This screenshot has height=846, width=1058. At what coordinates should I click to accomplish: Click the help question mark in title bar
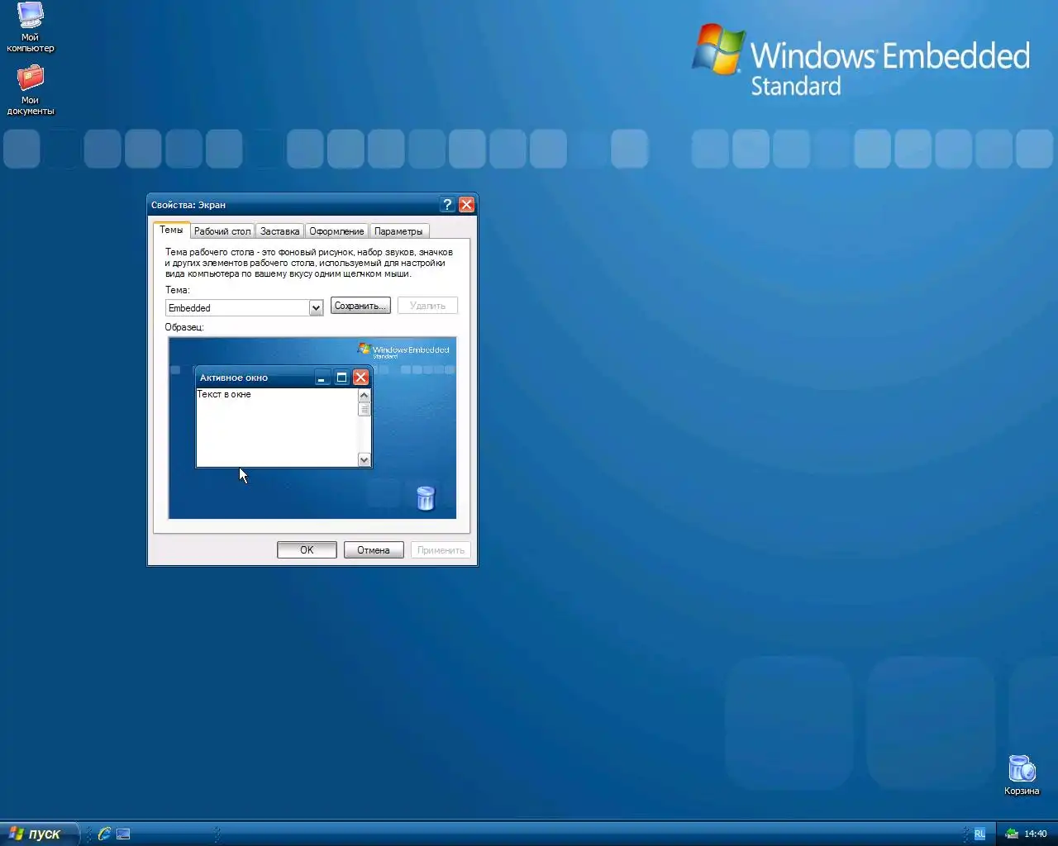(x=447, y=205)
